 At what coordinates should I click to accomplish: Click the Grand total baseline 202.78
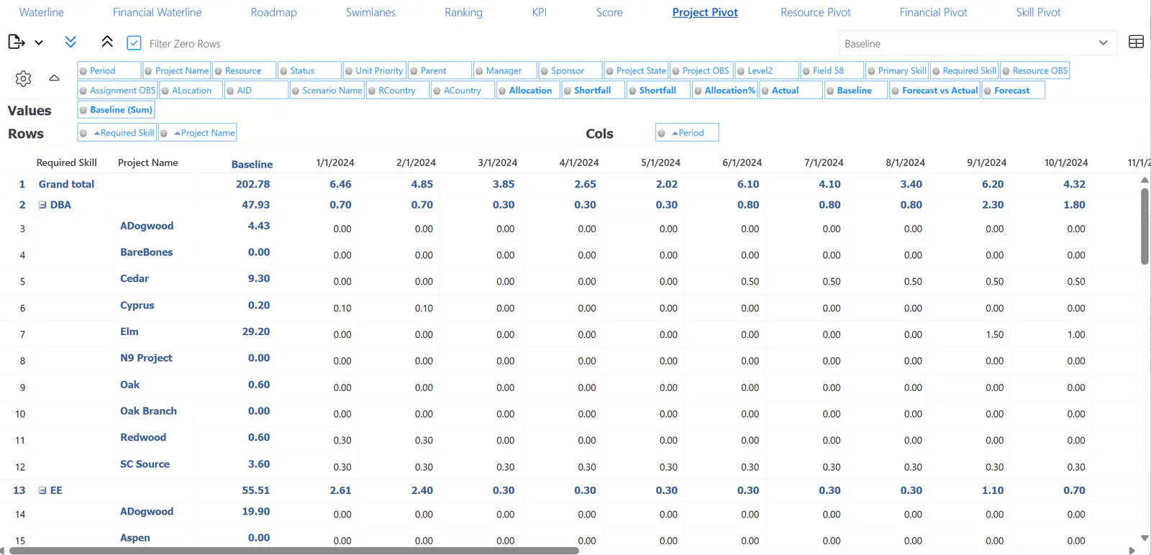click(x=253, y=184)
